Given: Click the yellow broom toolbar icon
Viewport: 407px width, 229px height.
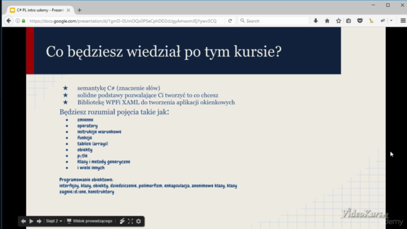Looking at the screenshot, I should (x=371, y=21).
